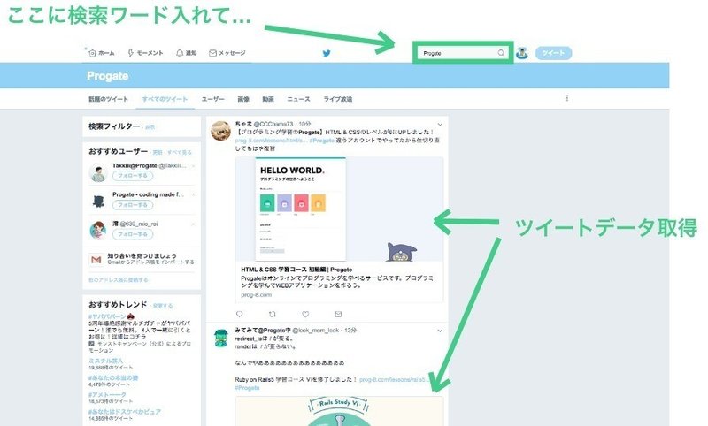Reply to the ちゃま tweet
The image size is (708, 426).
(x=239, y=314)
